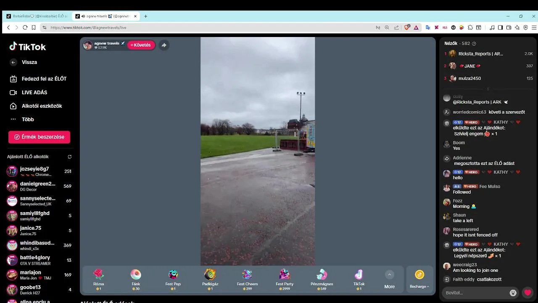Open a new browser tab
Image resolution: width=538 pixels, height=303 pixels.
pyautogui.click(x=146, y=16)
